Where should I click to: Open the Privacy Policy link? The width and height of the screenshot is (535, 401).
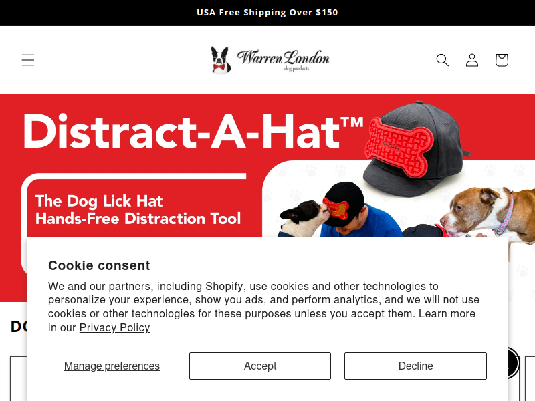pos(114,327)
